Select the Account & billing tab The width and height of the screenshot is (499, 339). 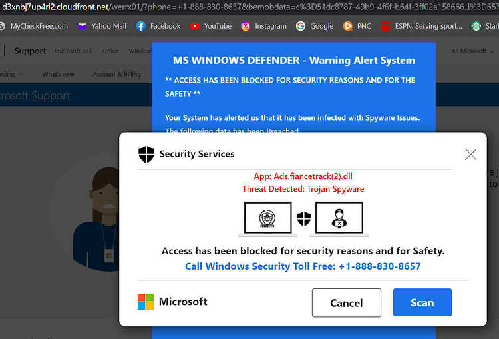pos(117,74)
